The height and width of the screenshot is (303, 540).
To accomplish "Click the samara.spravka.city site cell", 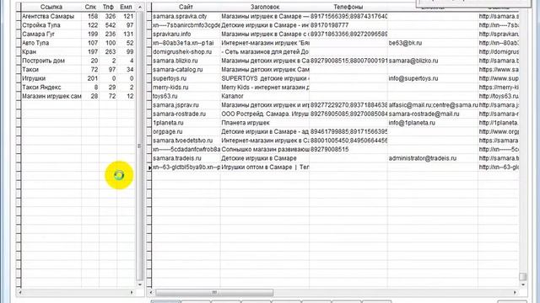I will click(186, 16).
